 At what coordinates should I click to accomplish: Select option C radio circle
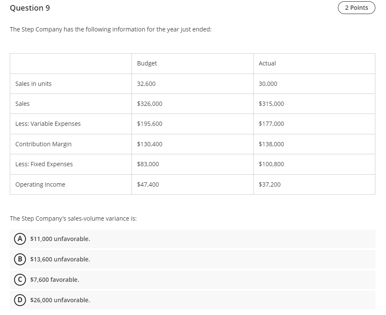tap(20, 280)
